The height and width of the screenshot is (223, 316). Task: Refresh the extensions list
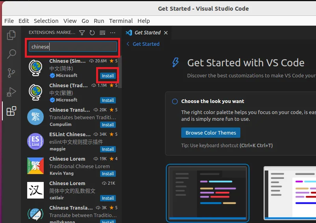pyautogui.click(x=92, y=33)
